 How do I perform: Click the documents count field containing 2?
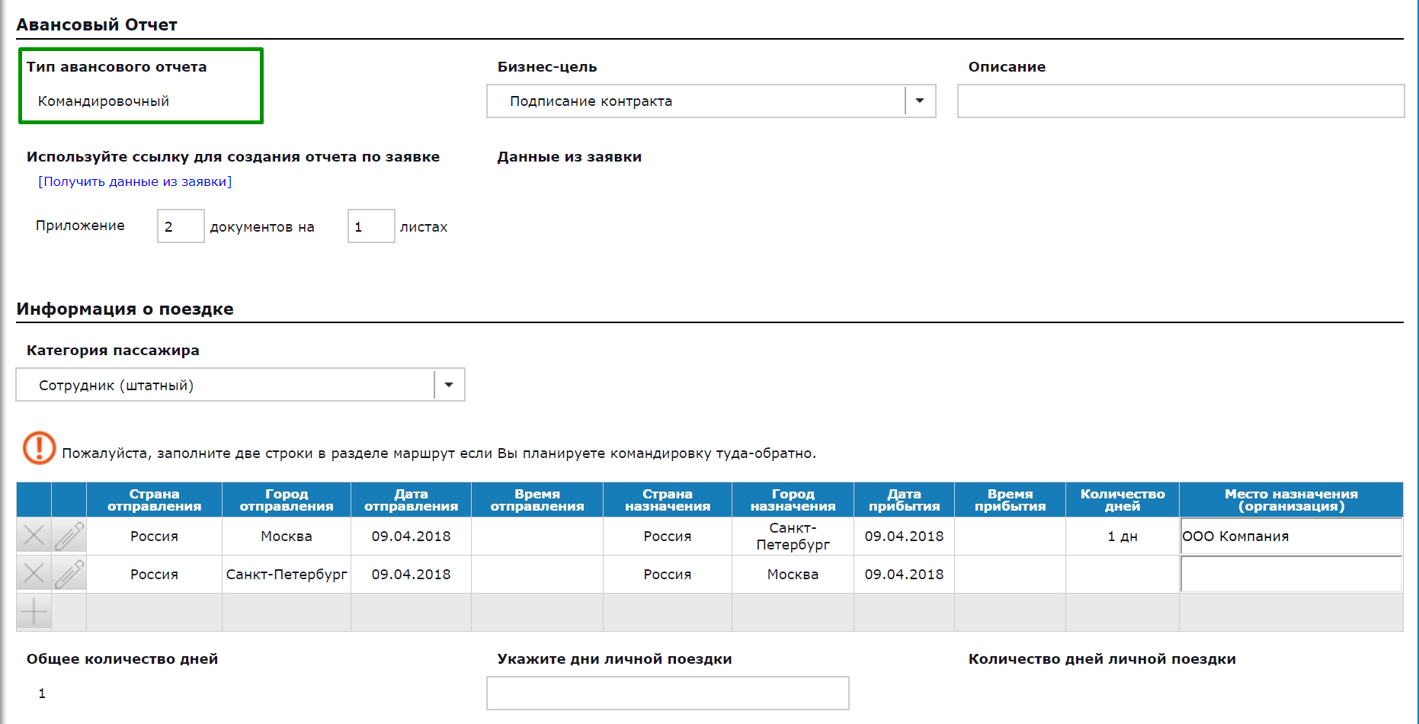[x=181, y=226]
